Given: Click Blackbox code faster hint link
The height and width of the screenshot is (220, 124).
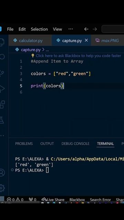Looking at the screenshot, I should (78, 56).
